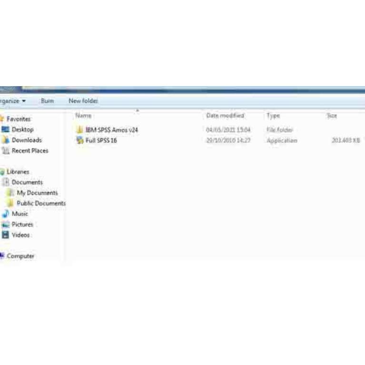Click the Libraries icon
Image resolution: width=365 pixels, height=365 pixels.
[2, 172]
